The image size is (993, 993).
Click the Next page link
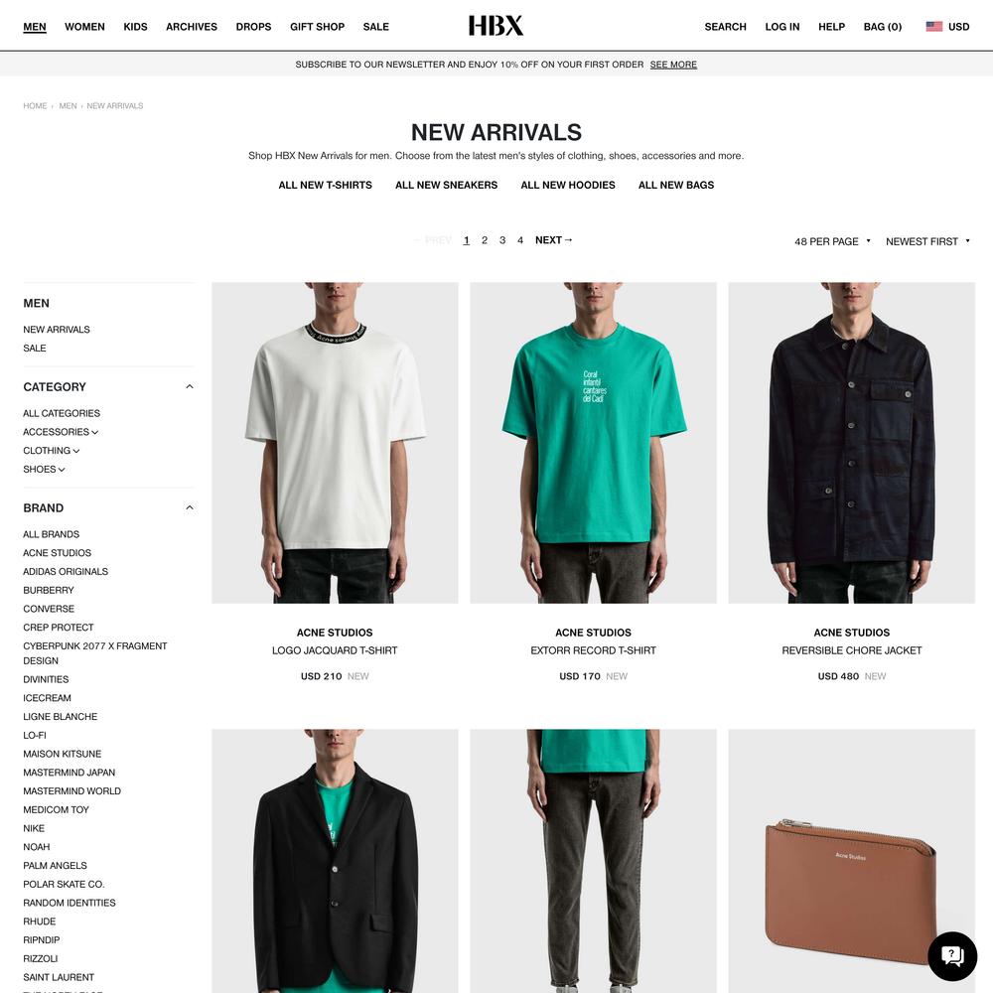pyautogui.click(x=553, y=240)
